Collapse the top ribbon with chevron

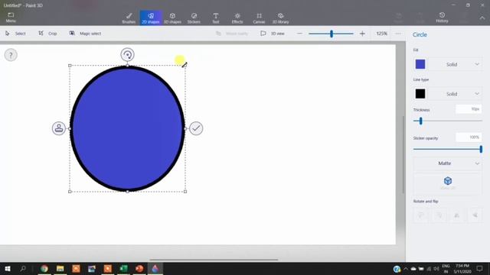point(482,18)
